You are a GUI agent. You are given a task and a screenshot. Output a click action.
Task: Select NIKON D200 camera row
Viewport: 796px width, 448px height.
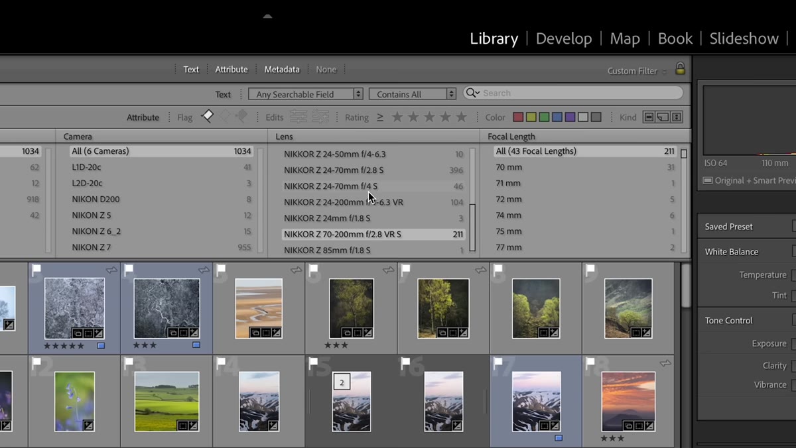161,199
